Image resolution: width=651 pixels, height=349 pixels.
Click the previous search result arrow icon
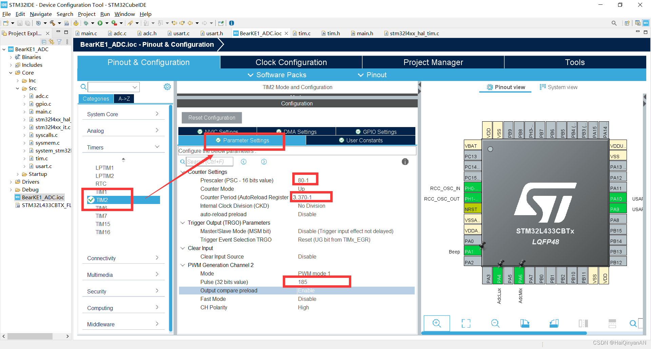(x=243, y=162)
